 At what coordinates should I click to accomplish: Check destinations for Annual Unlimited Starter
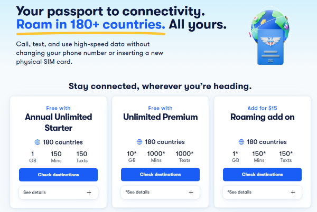point(58,175)
